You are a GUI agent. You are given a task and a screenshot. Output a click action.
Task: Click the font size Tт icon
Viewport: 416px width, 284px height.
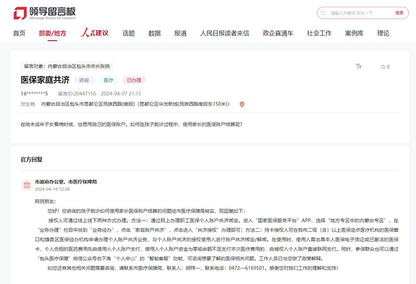pyautogui.click(x=358, y=66)
